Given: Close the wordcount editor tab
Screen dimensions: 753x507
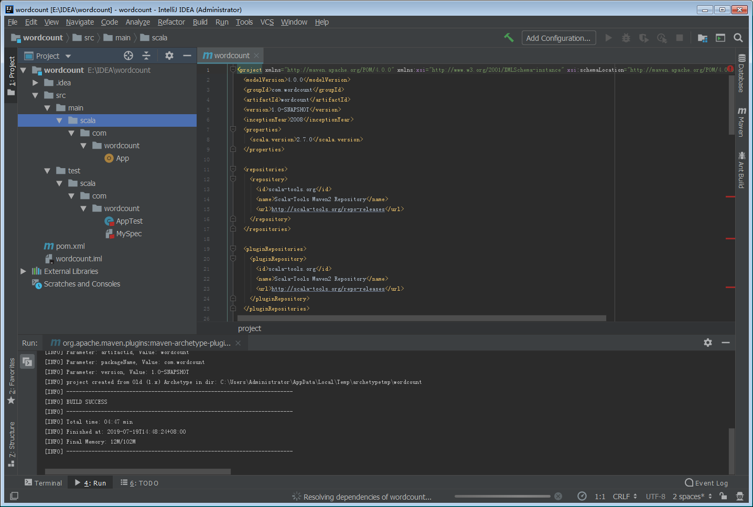Looking at the screenshot, I should pos(256,56).
